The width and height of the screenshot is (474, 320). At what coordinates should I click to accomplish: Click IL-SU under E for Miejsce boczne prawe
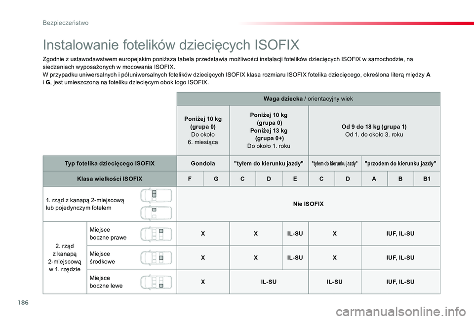[x=295, y=234]
